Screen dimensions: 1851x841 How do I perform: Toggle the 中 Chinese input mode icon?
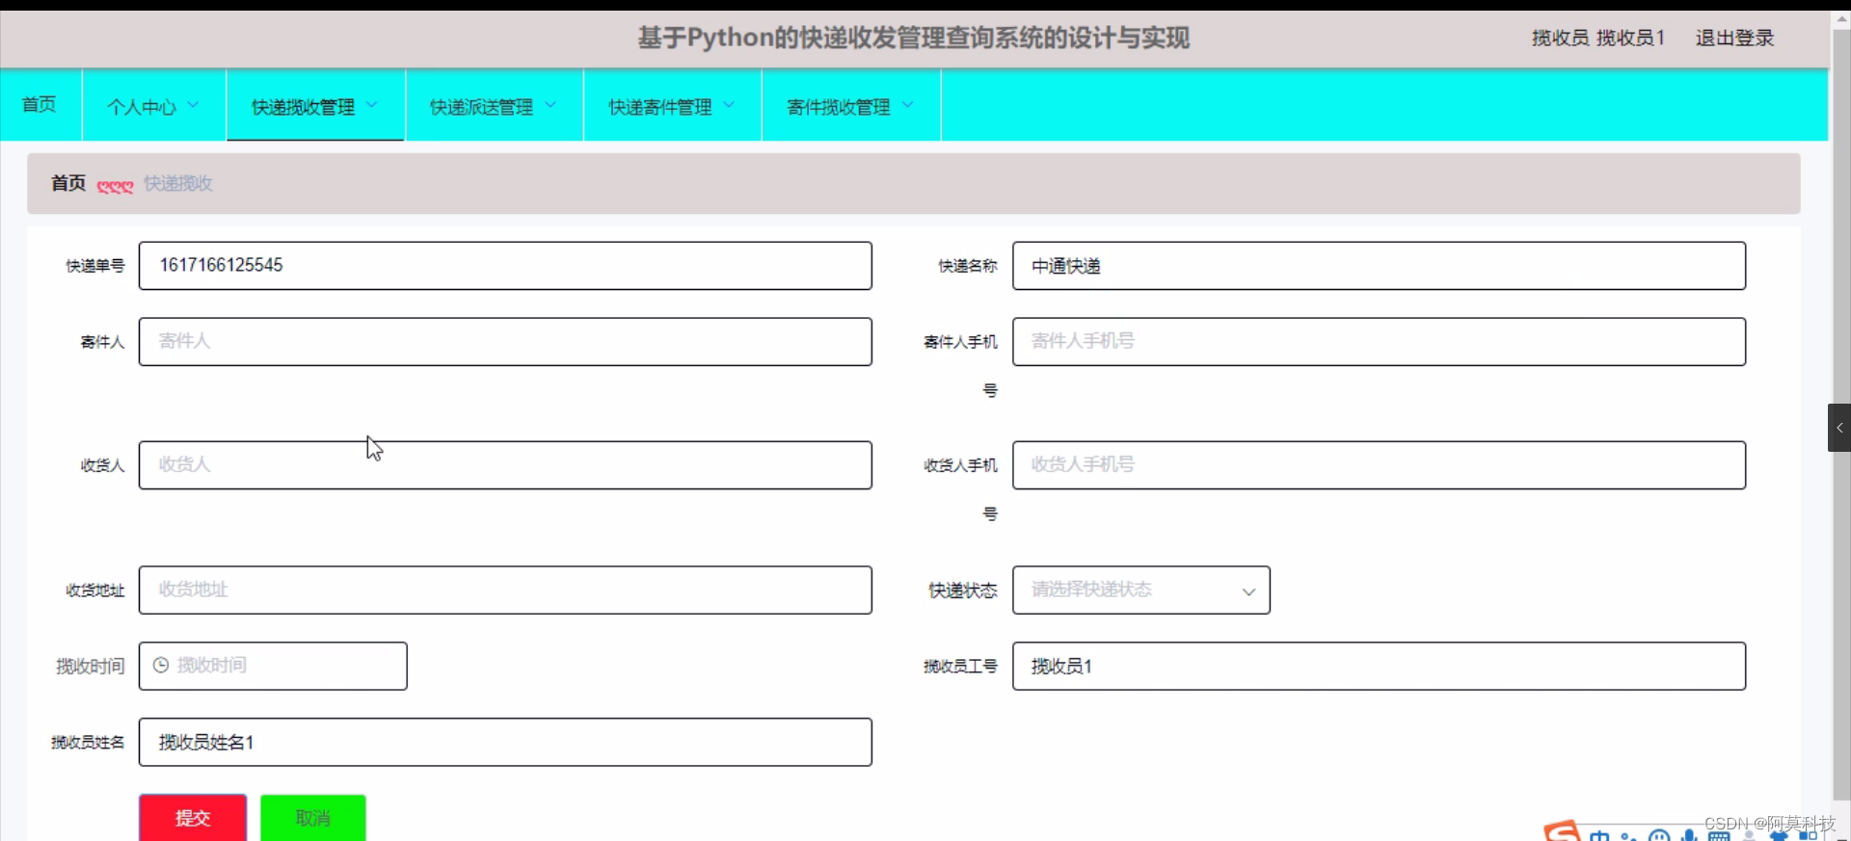[1600, 835]
